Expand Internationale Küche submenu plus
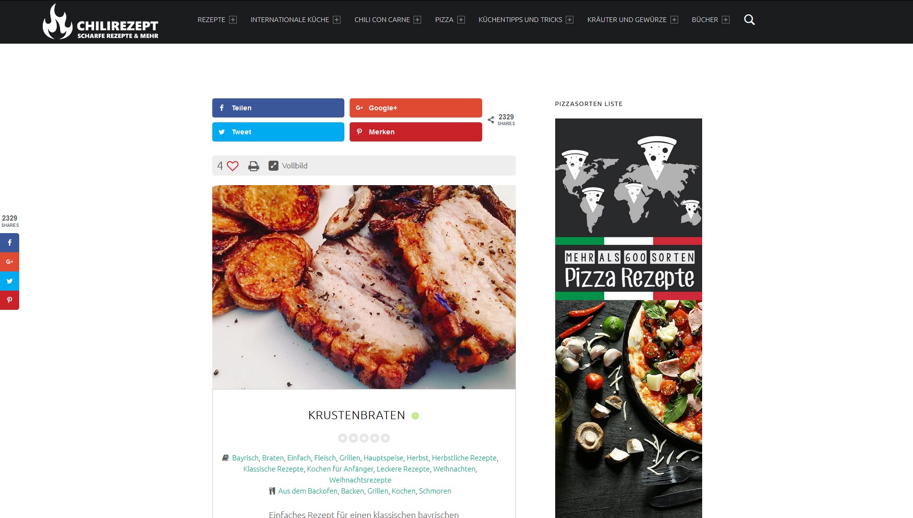Viewport: 913px width, 518px height. point(337,20)
